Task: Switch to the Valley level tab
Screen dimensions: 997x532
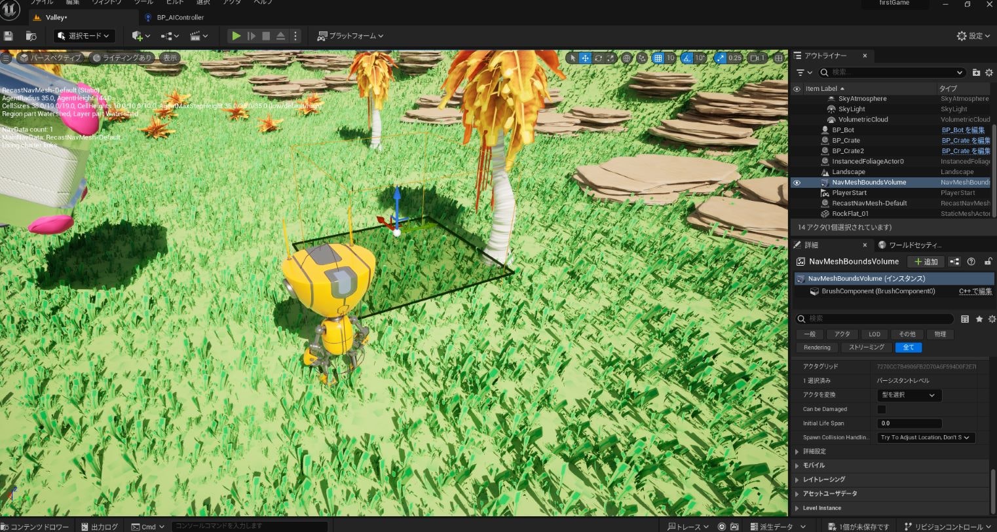Action: [56, 18]
